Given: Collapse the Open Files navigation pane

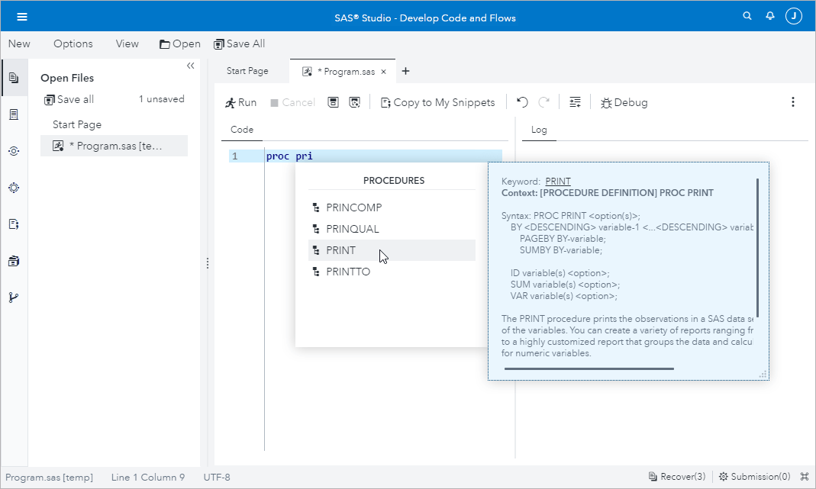Looking at the screenshot, I should (191, 66).
